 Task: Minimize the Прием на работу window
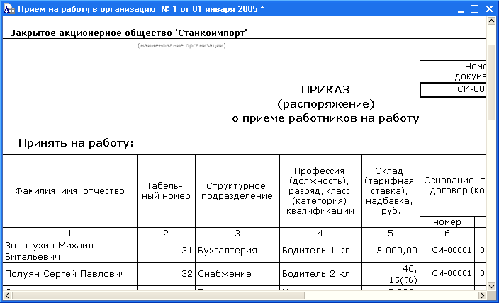[461, 9]
